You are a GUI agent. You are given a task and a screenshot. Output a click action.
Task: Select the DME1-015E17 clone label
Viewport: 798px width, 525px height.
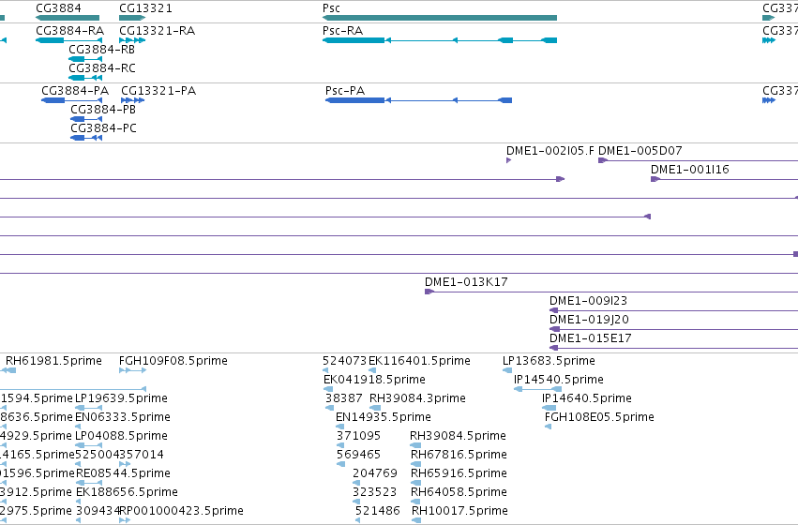[x=591, y=338]
